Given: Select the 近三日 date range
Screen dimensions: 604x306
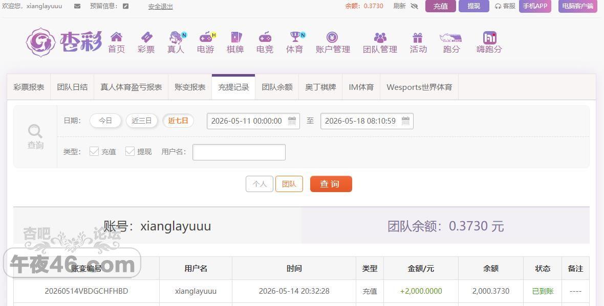Looking at the screenshot, I should point(142,121).
